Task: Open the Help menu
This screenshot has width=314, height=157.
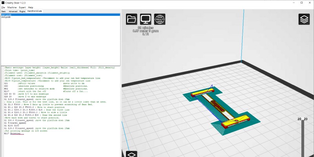Action: [x=31, y=7]
